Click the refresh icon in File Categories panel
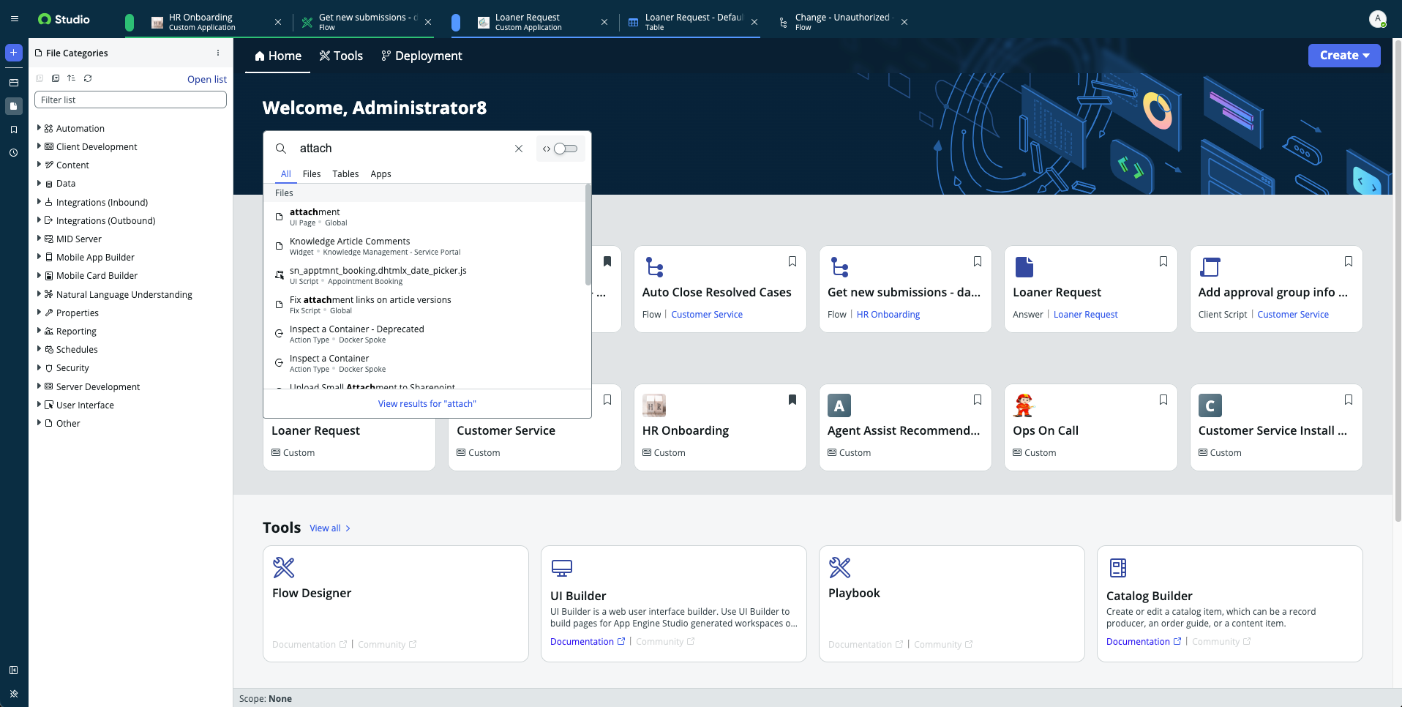 pos(88,78)
